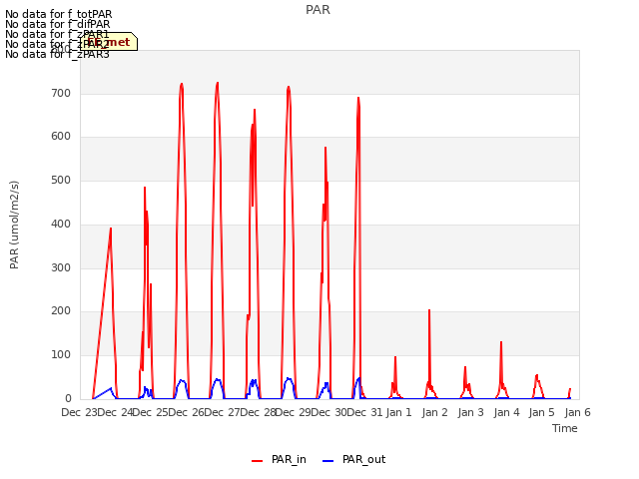Screen dimensions: 639x479
Task: Click the yellow EE_met annotation box
Action: (x=109, y=42)
